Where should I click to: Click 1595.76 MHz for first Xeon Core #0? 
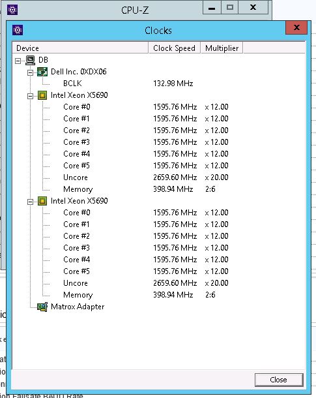pyautogui.click(x=175, y=107)
